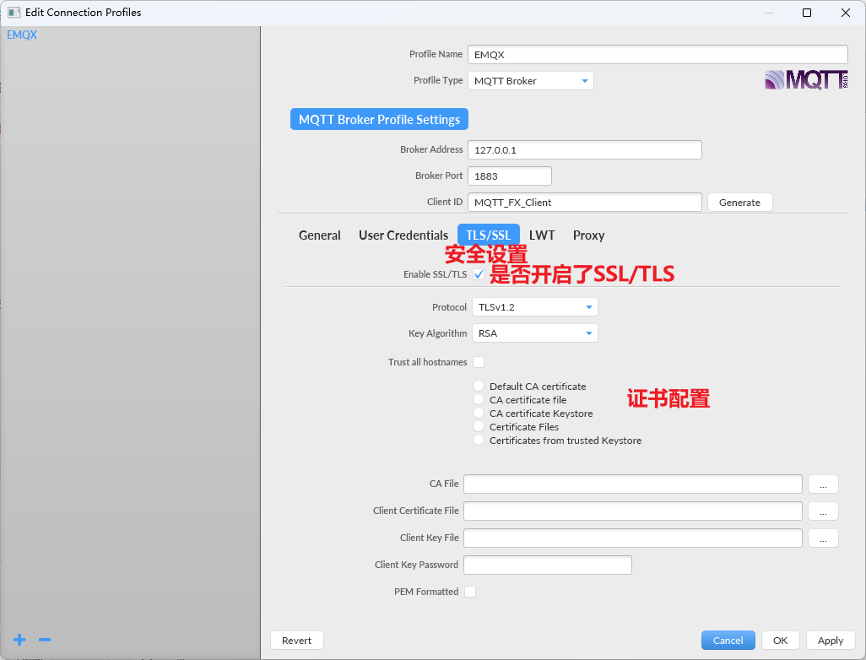Select CA certificate file radio option
This screenshot has width=866, height=660.
[479, 399]
